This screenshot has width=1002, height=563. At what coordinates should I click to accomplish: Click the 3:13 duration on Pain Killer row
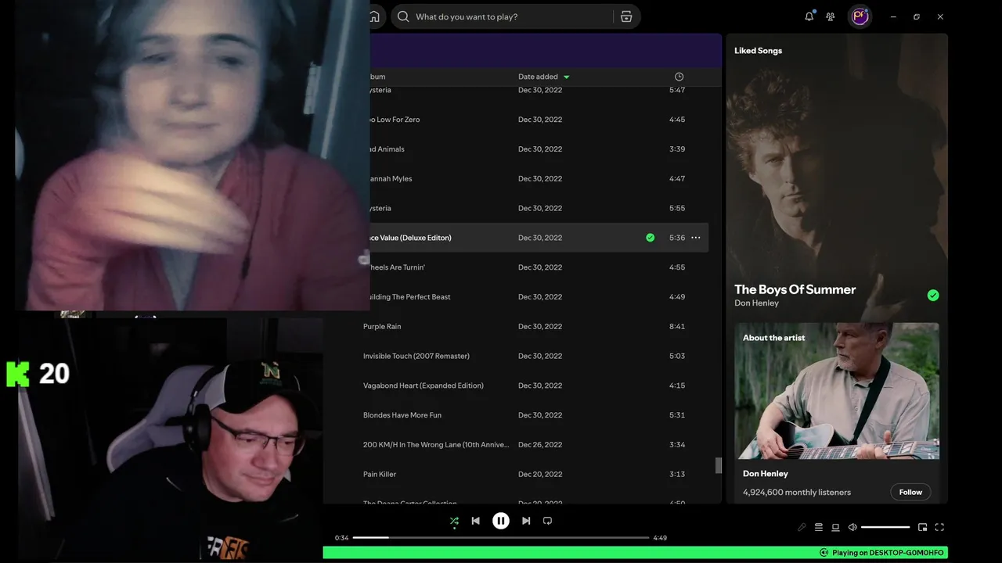click(x=677, y=475)
